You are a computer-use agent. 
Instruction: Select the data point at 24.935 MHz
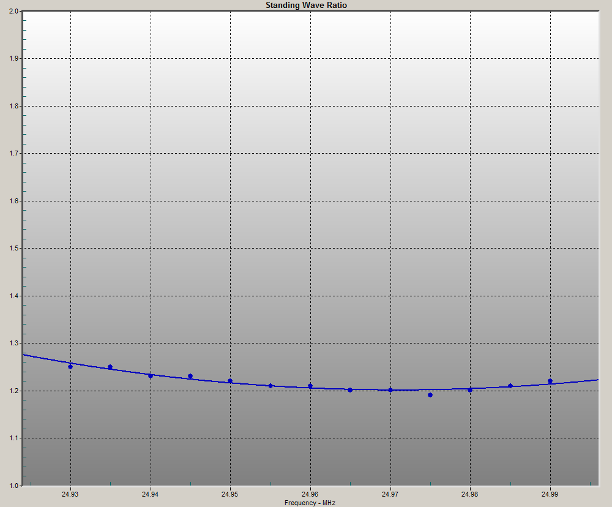pos(110,367)
